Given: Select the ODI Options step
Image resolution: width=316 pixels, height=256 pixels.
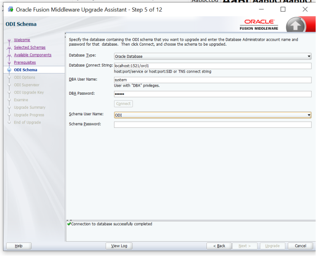Looking at the screenshot, I should [25, 77].
